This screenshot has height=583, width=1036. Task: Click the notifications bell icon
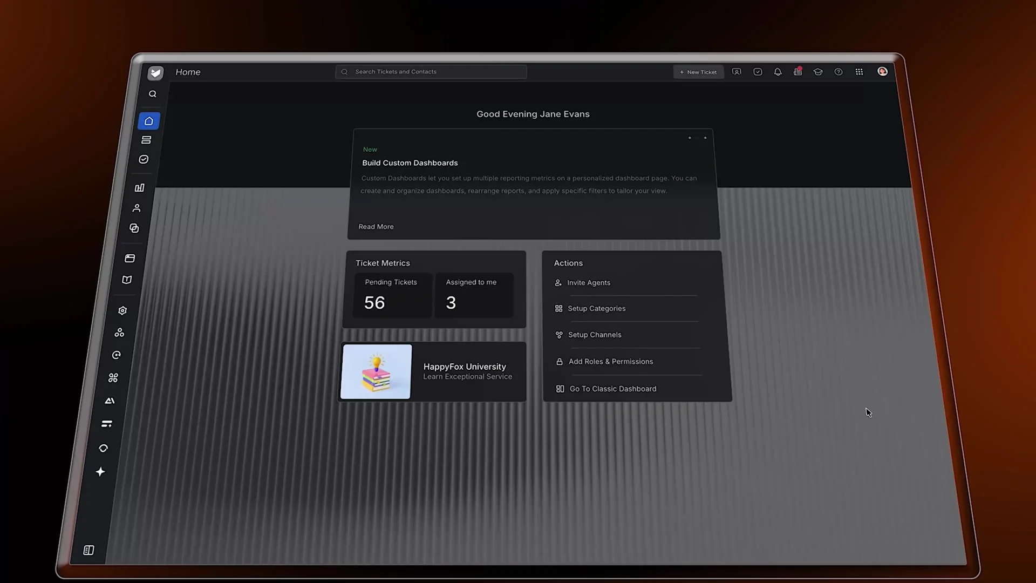778,72
